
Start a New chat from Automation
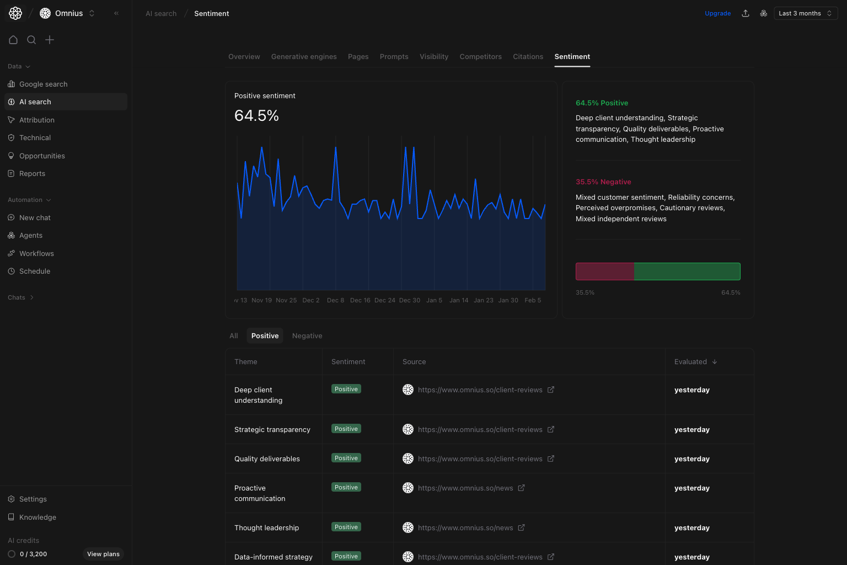click(35, 217)
